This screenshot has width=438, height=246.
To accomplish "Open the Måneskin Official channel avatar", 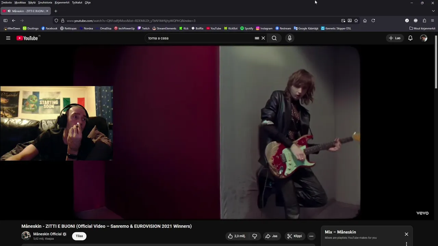I will 26,236.
